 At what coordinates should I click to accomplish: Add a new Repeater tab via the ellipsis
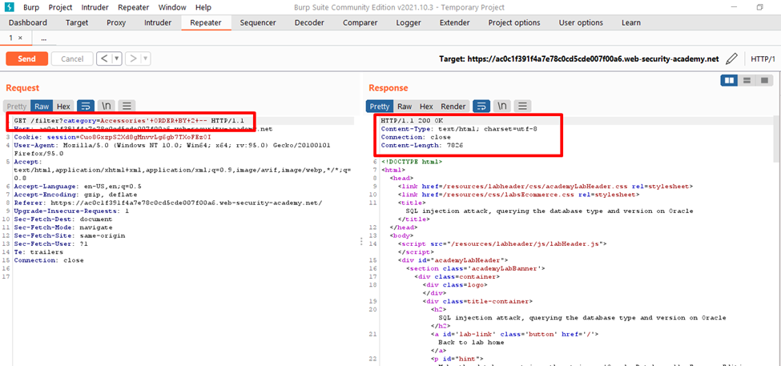[x=44, y=38]
